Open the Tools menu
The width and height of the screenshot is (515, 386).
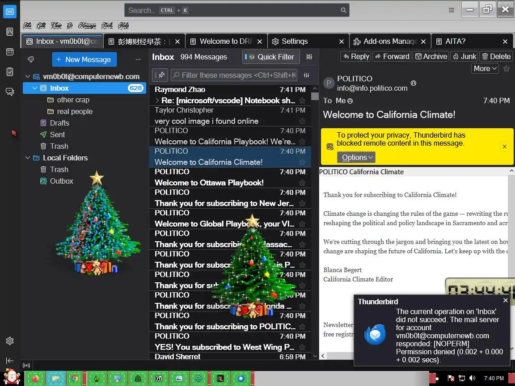click(x=107, y=25)
